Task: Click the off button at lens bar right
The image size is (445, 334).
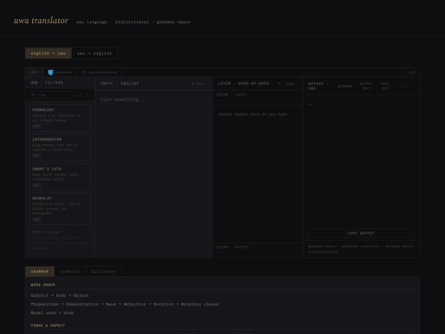Action: [x=412, y=73]
